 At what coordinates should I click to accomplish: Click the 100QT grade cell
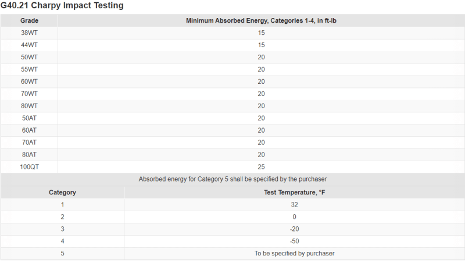[x=30, y=167]
